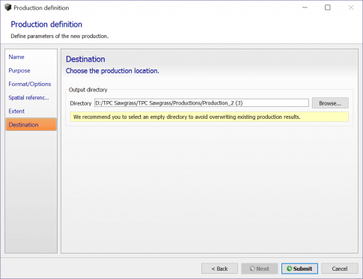Select the Destination step

coord(31,124)
